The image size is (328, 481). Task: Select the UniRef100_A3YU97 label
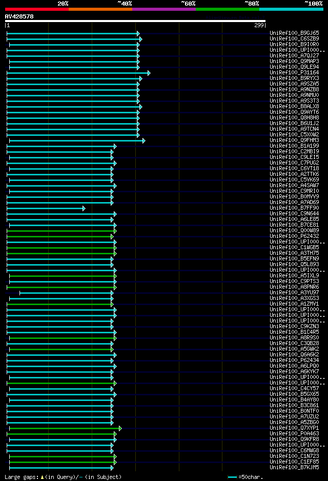(x=294, y=293)
